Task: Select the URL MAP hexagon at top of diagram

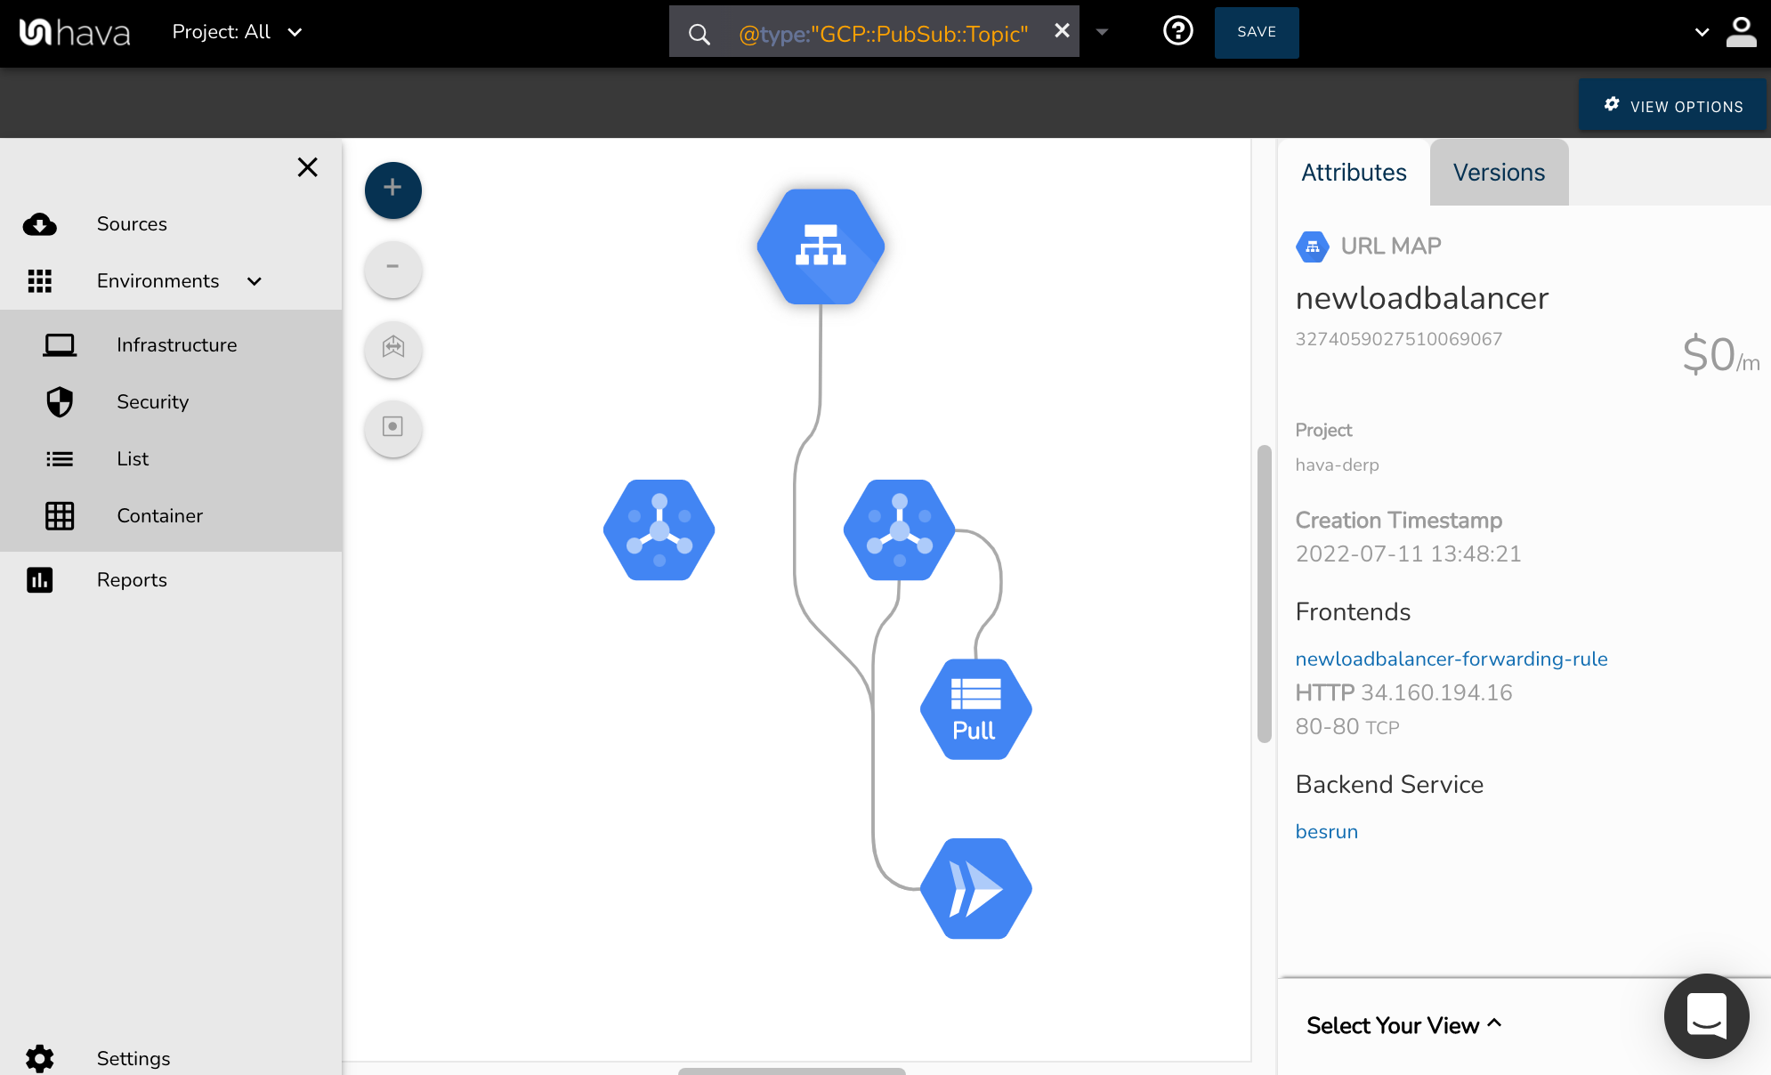Action: click(820, 247)
